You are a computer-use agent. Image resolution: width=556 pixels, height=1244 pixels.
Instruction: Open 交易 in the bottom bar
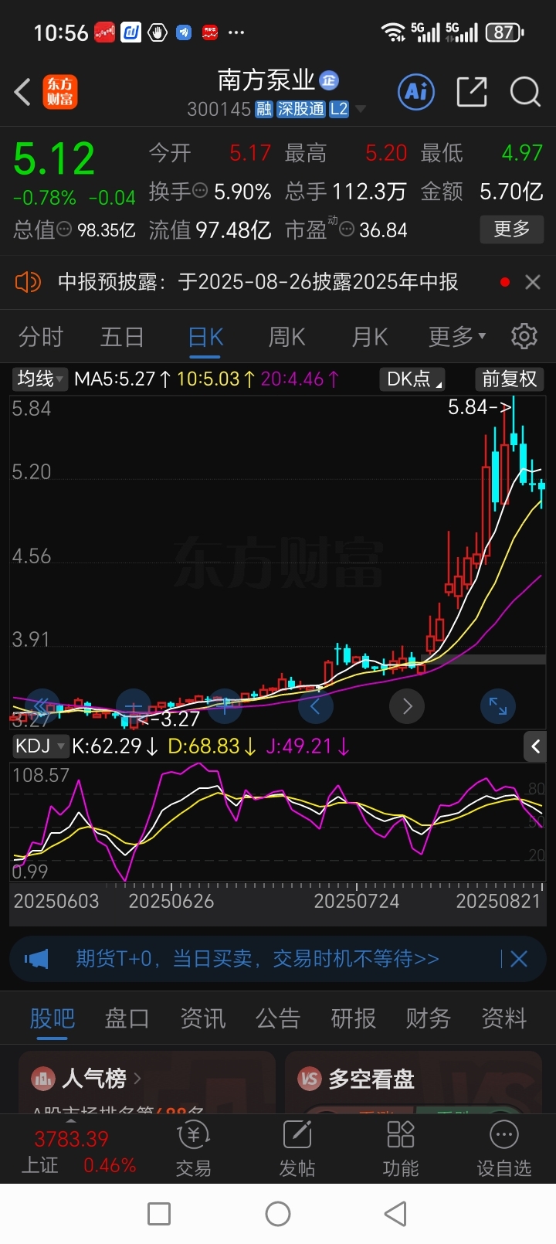pos(193,1149)
